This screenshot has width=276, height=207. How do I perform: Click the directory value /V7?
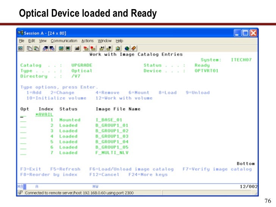(76, 76)
